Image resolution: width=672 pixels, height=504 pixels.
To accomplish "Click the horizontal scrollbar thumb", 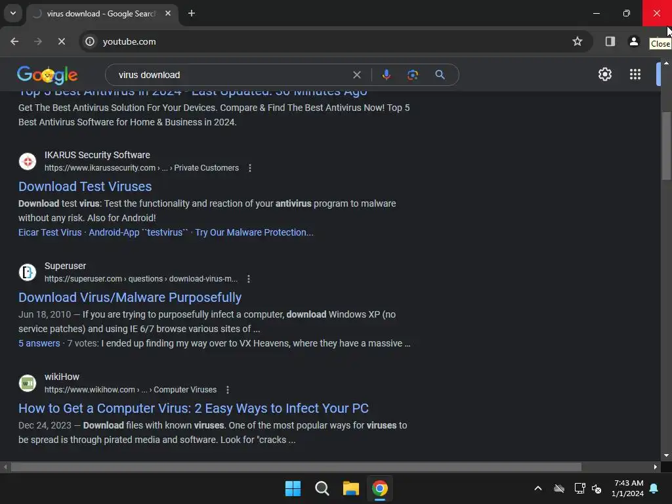I will coord(296,467).
